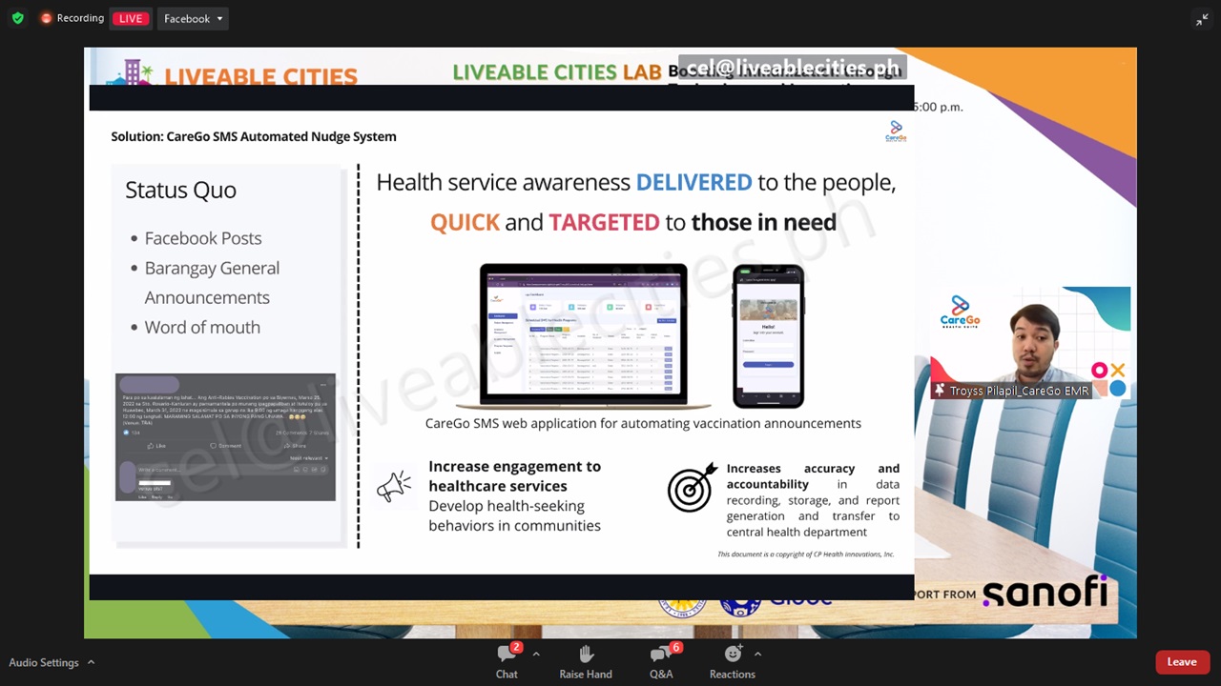
Task: Click the laptop web application image
Action: (x=583, y=335)
